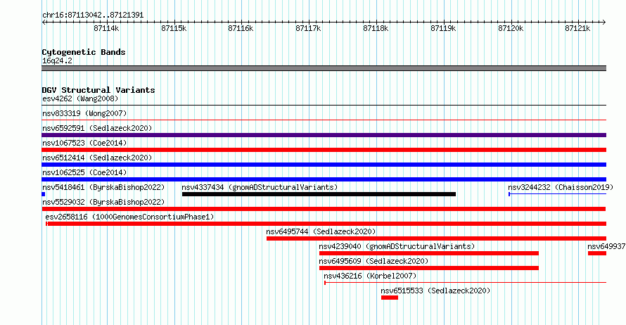Select the red nsv6495609 variant bar
The height and width of the screenshot is (325, 626).
[429, 268]
